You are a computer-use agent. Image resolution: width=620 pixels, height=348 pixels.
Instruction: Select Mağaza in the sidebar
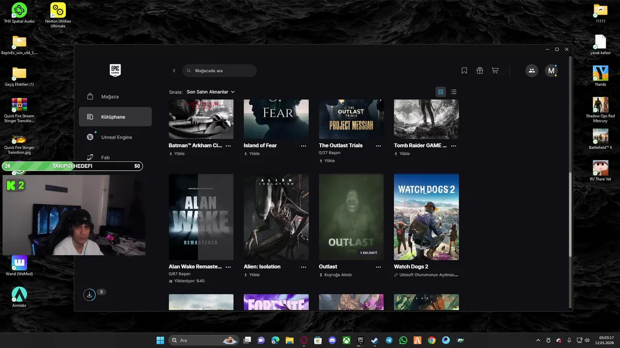115,97
